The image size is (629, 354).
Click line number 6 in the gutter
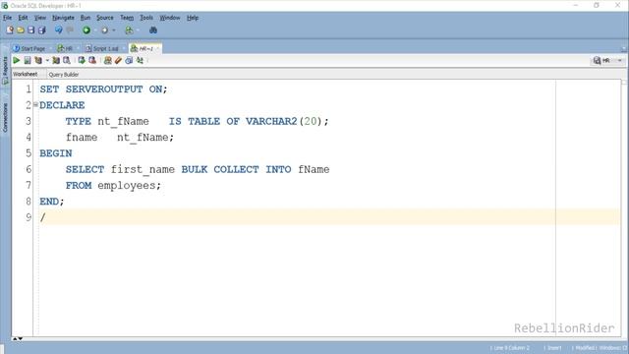point(29,169)
